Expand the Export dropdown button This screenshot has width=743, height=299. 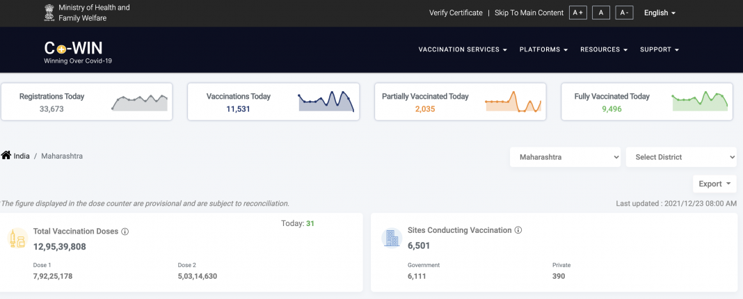coord(714,184)
